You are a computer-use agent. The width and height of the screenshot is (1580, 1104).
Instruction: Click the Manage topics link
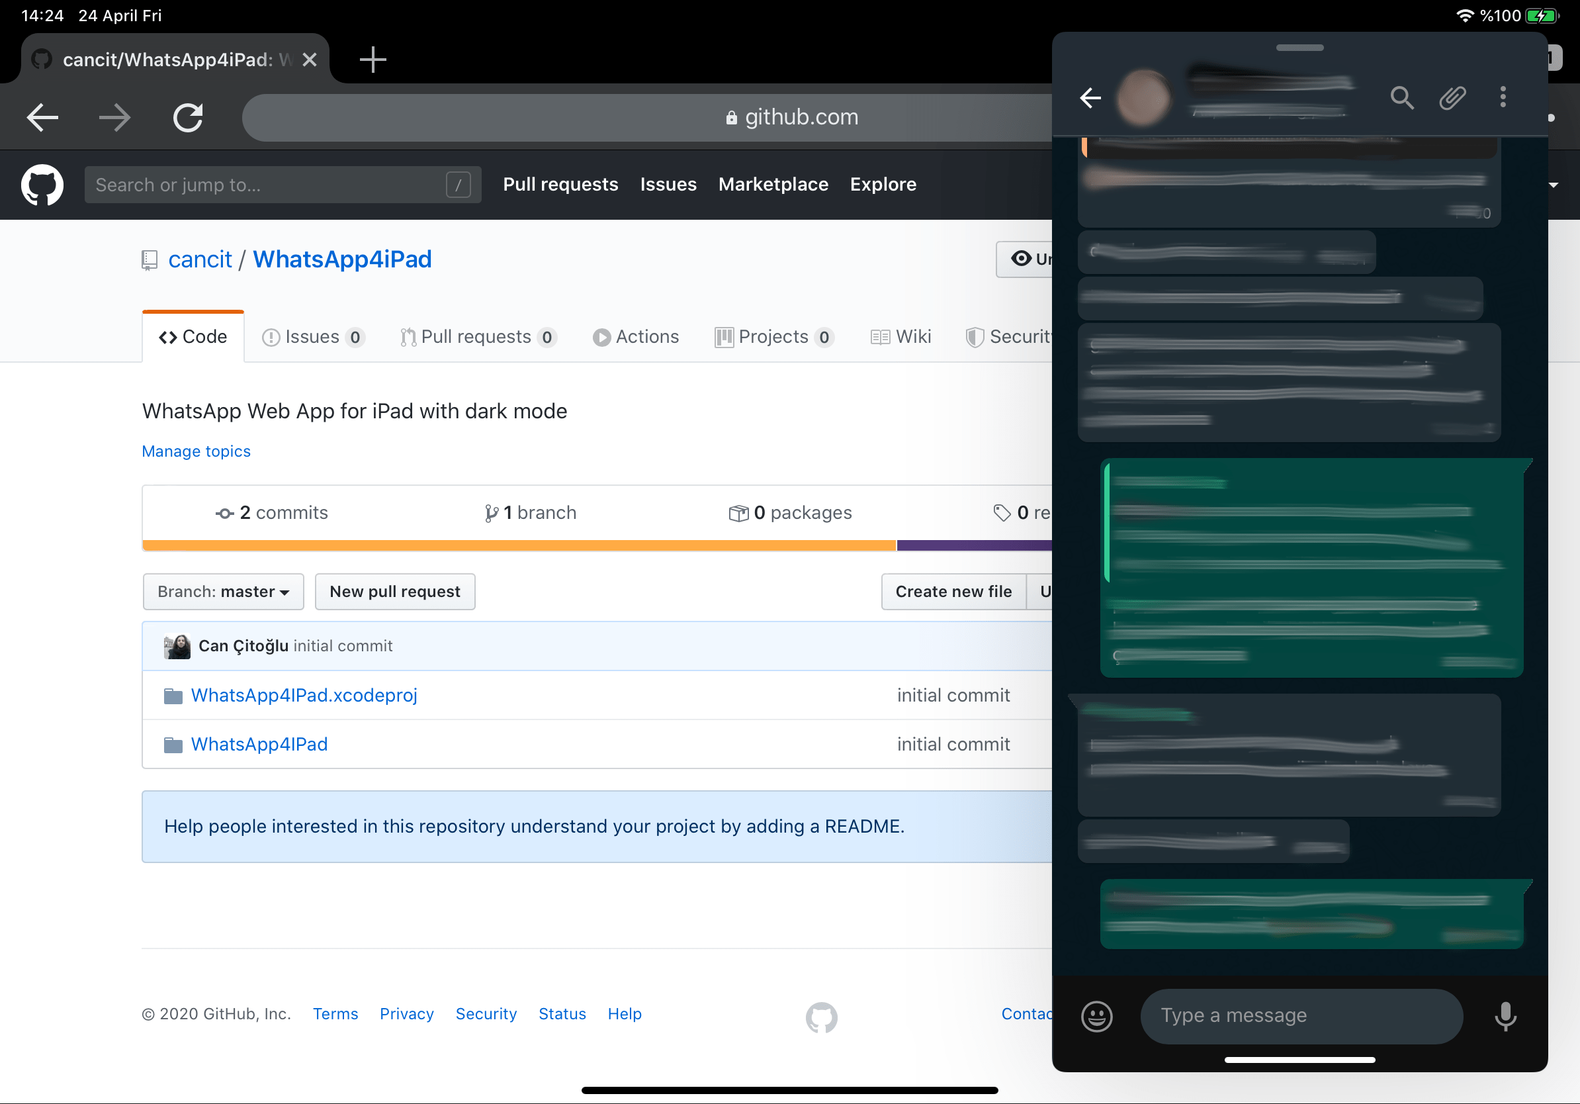click(x=196, y=451)
